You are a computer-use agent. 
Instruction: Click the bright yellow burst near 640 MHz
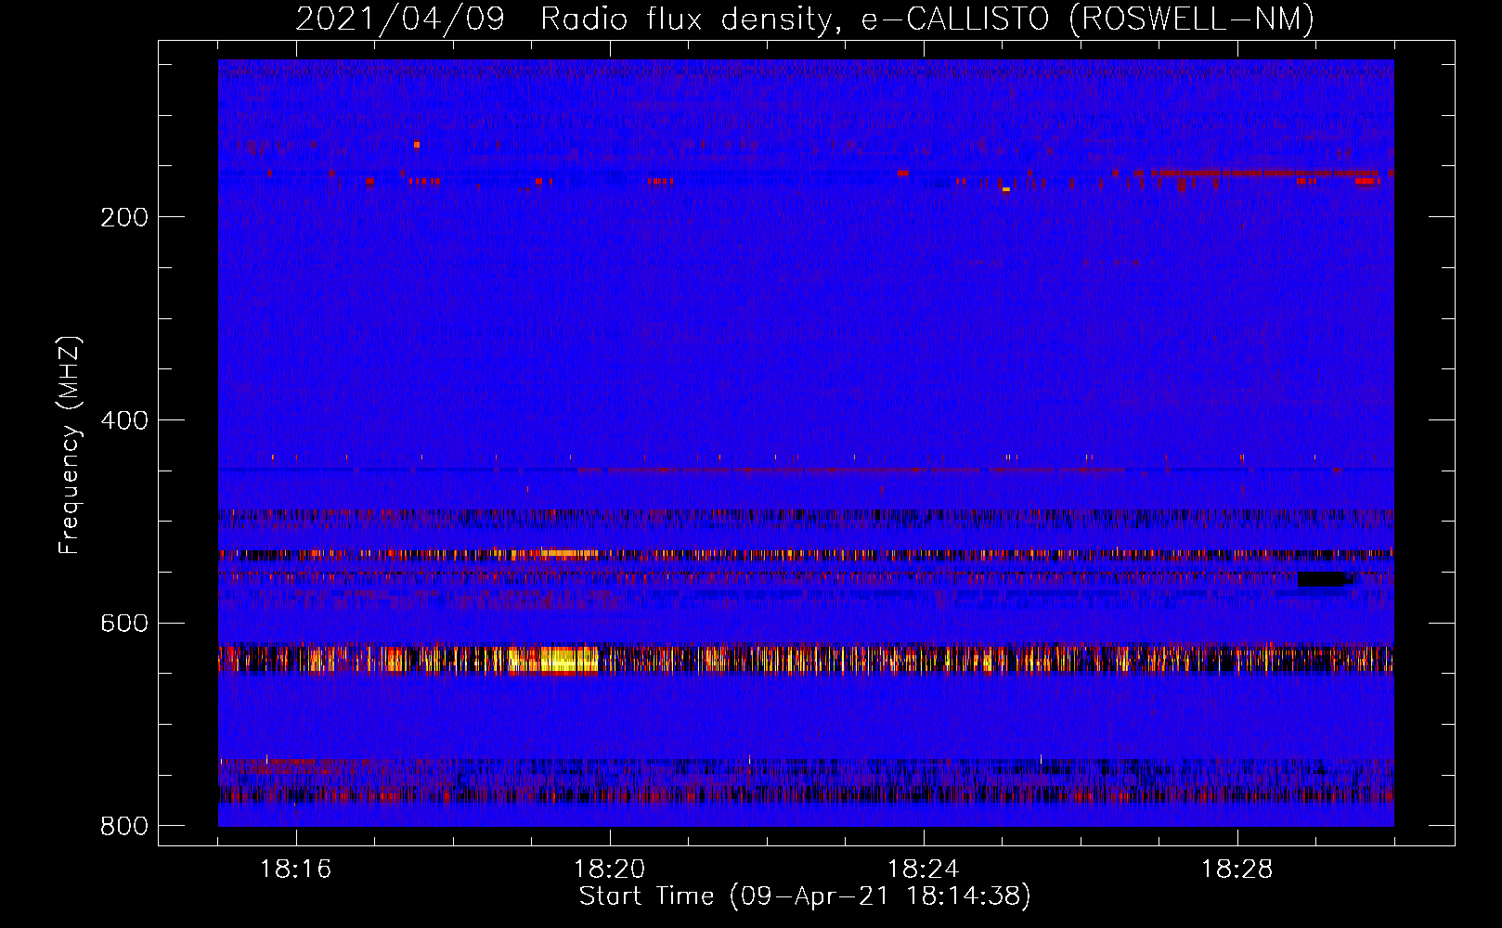pos(554,660)
